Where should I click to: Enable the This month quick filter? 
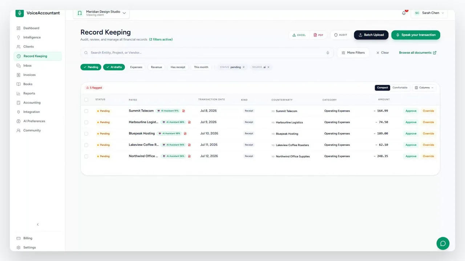pyautogui.click(x=201, y=67)
